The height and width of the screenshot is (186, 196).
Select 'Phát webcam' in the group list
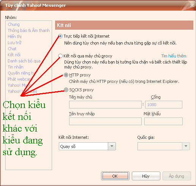tap(20, 79)
